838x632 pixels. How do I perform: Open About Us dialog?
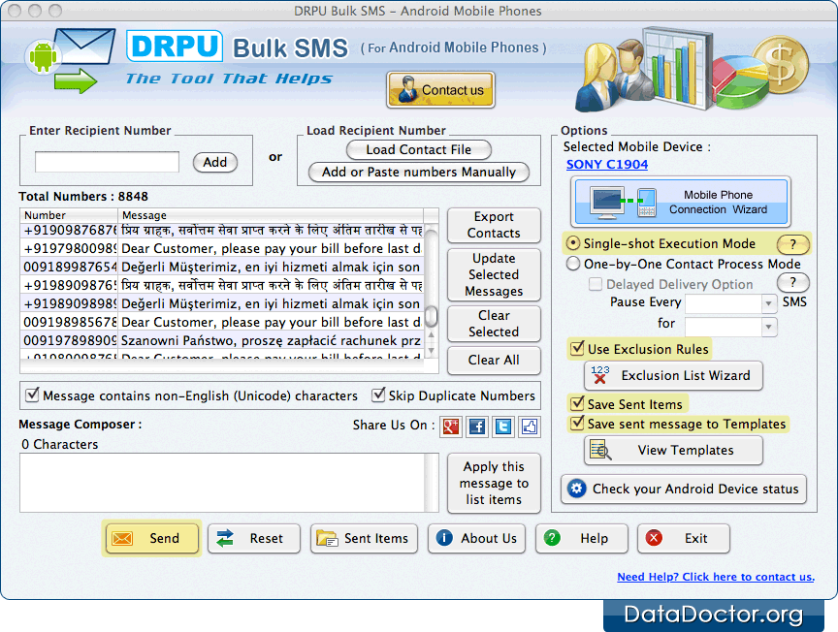476,538
